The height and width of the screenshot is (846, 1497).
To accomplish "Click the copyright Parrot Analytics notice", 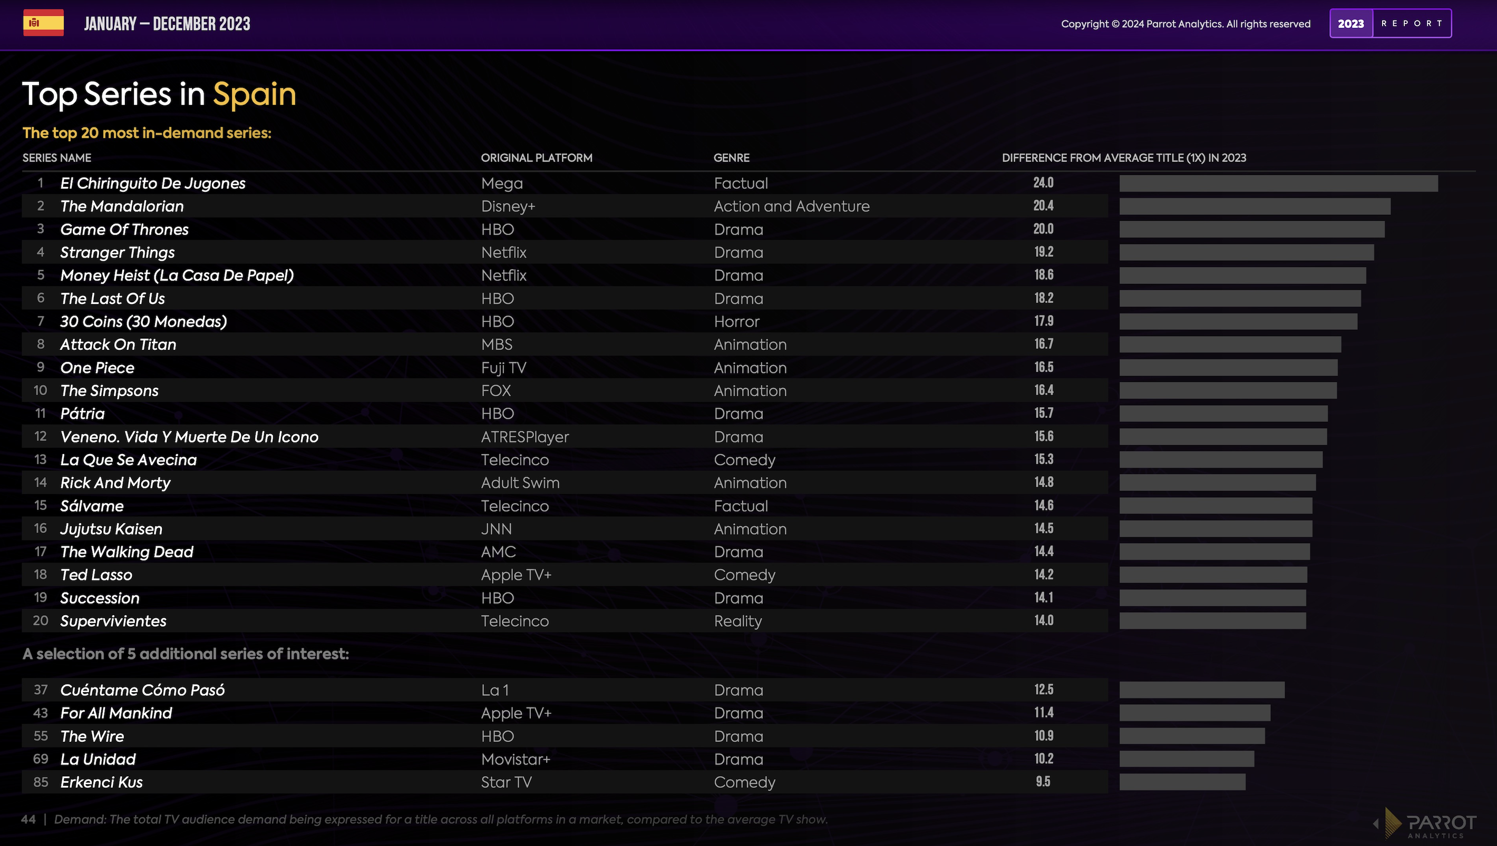I will point(1185,24).
